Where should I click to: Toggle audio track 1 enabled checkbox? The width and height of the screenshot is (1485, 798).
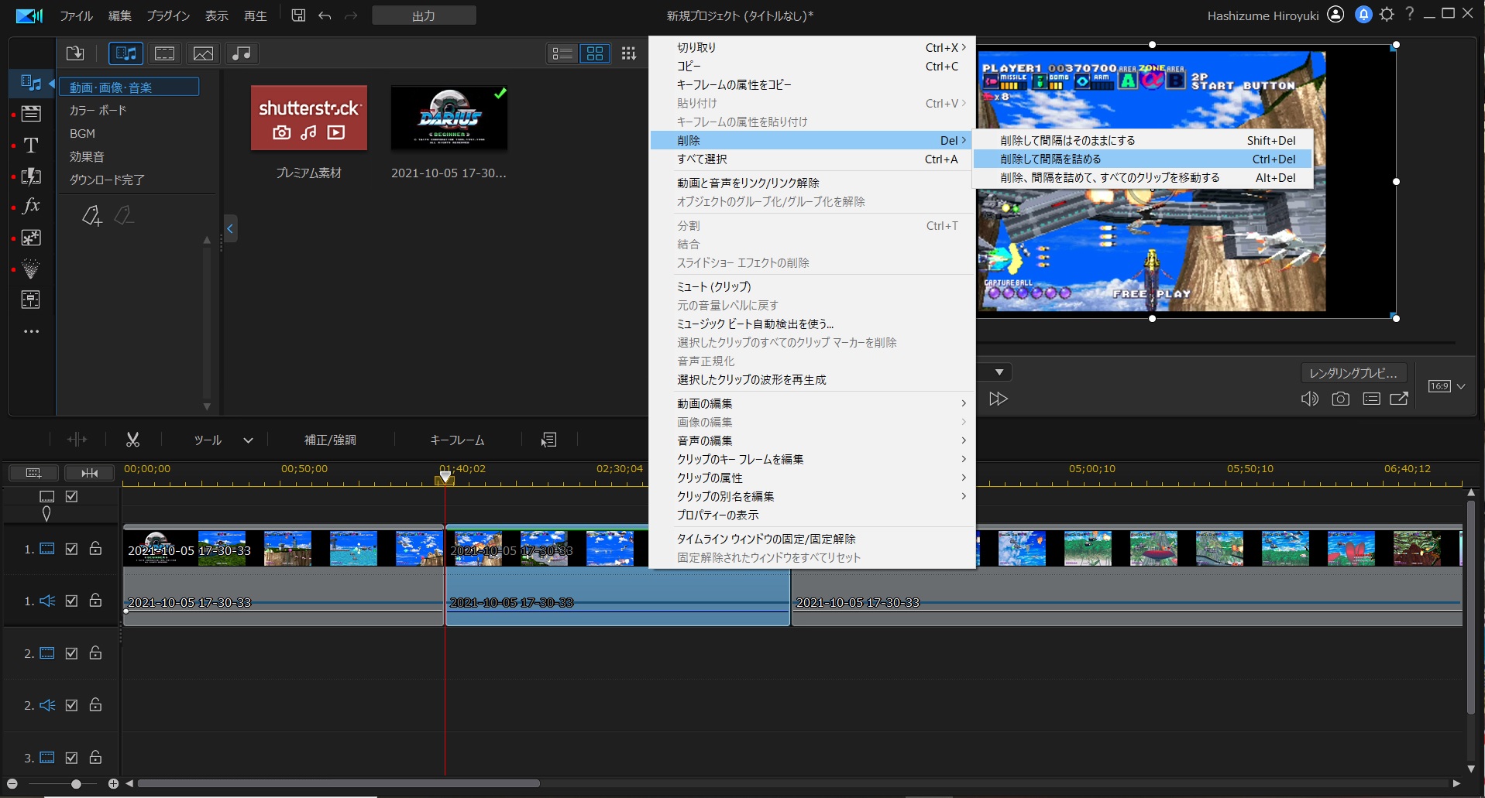coord(71,601)
